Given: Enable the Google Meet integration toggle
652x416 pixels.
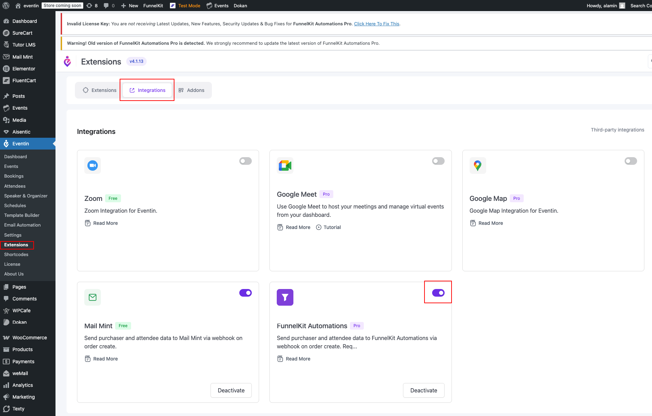Looking at the screenshot, I should pyautogui.click(x=438, y=161).
